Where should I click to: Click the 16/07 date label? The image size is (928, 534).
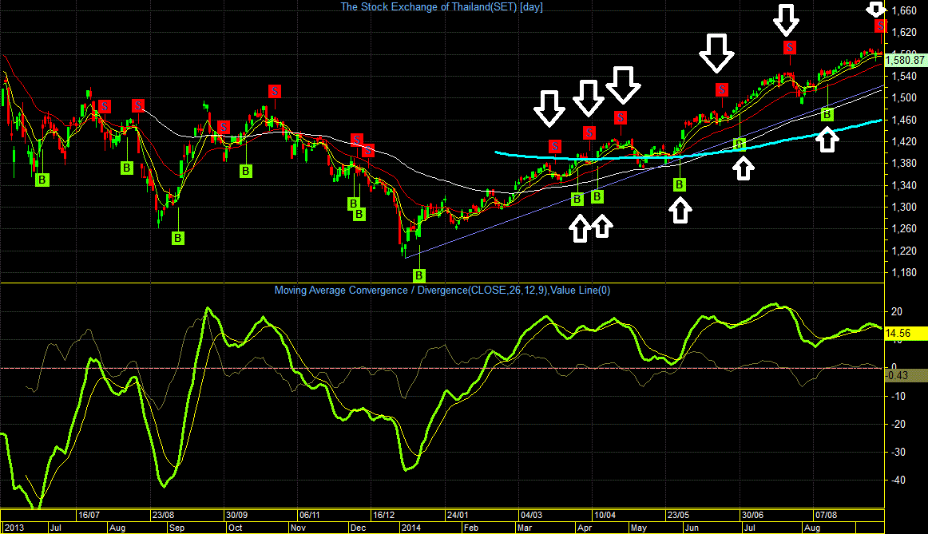(x=89, y=515)
